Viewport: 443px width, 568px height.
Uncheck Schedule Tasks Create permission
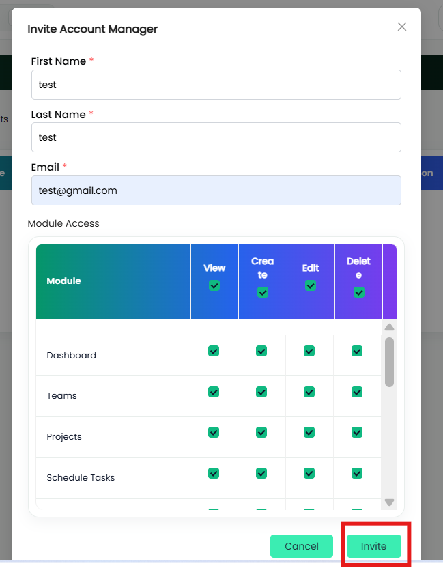point(261,473)
